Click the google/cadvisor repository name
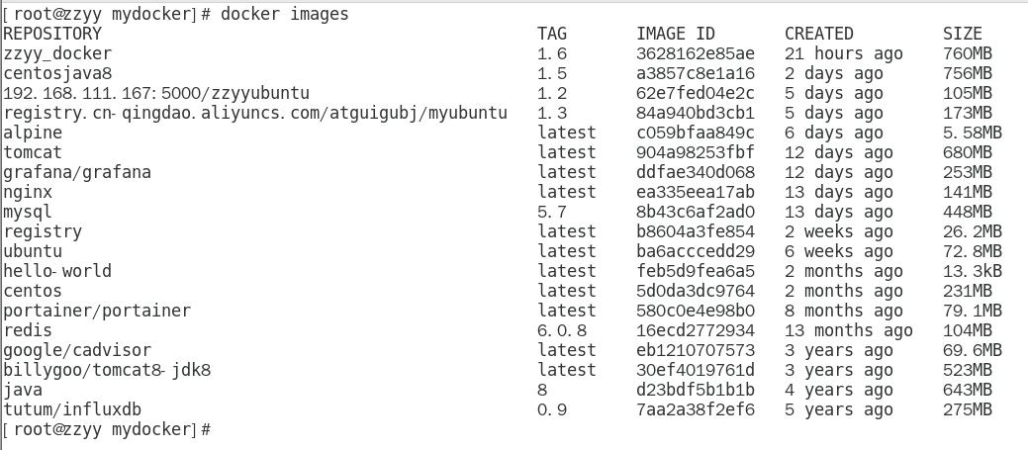The height and width of the screenshot is (450, 1028). point(77,350)
